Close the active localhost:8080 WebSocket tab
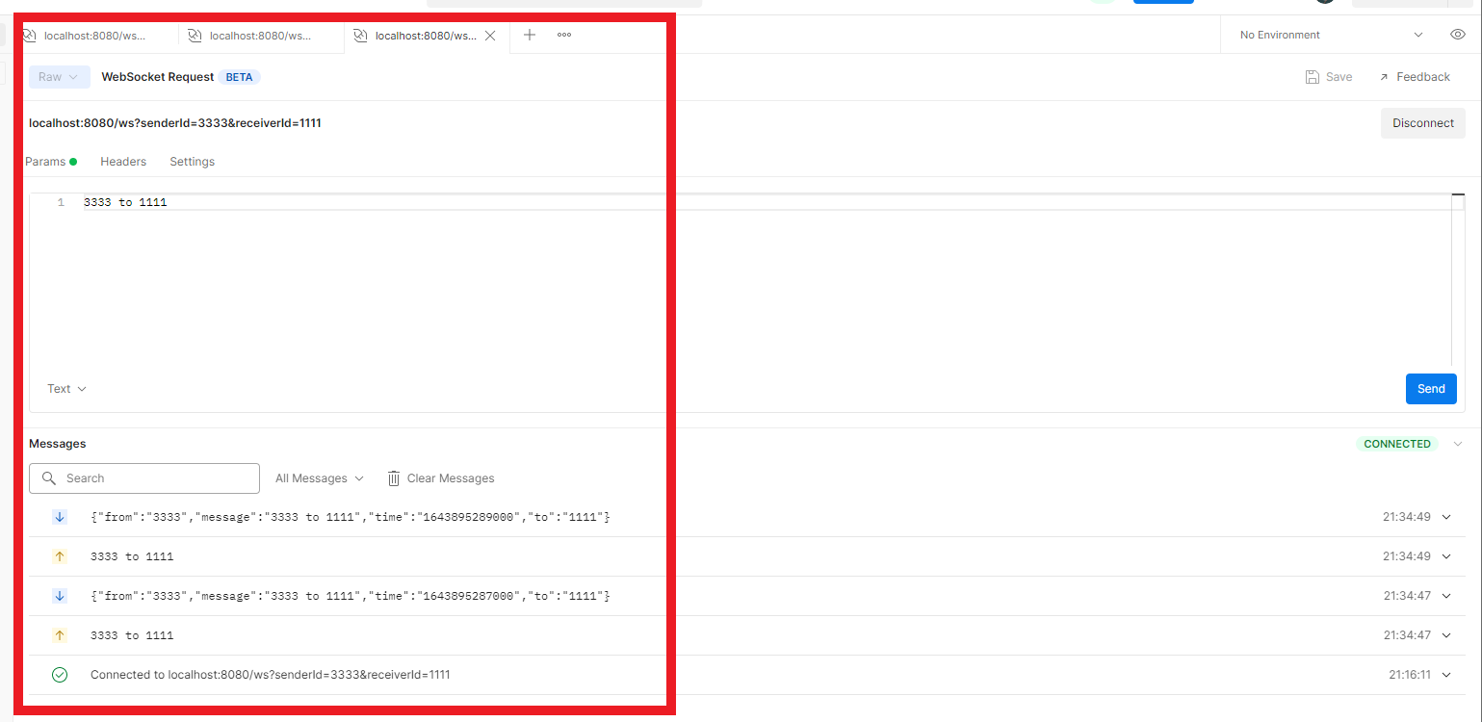The width and height of the screenshot is (1482, 722). click(x=490, y=36)
